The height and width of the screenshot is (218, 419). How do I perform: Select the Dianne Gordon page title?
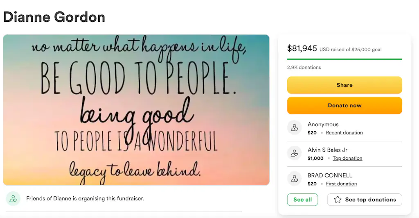click(x=54, y=17)
